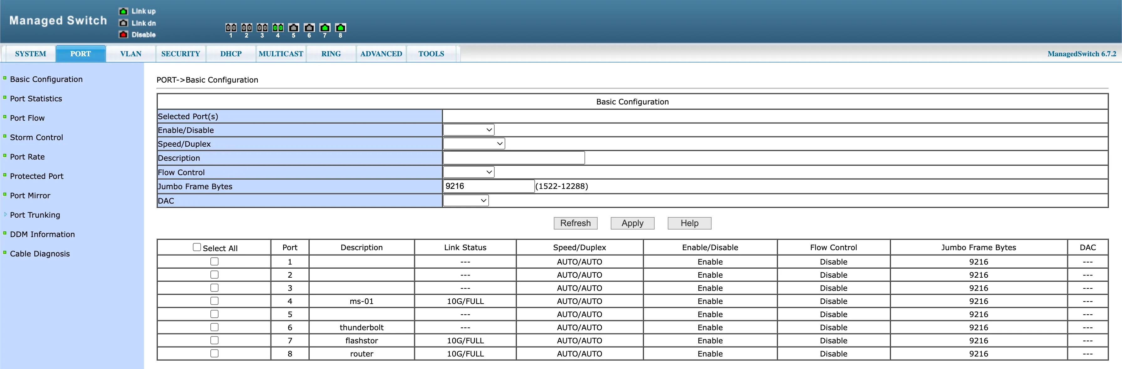
Task: Click the port 4 status icon
Action: click(278, 28)
